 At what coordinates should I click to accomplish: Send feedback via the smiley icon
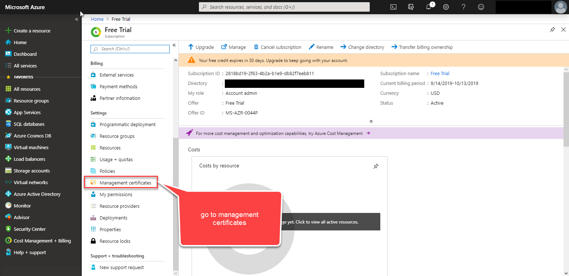coord(481,7)
